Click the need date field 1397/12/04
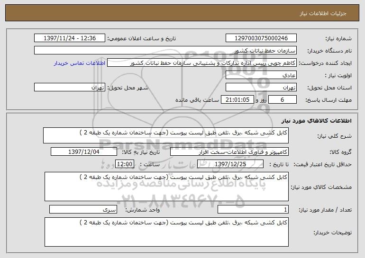The image size is (365, 258). (84, 152)
